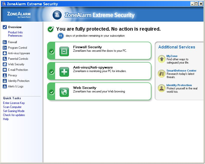Image resolution: width=205 pixels, height=164 pixels.
Task: Click the Identity Protection person icon in Additional Services
Action: tap(162, 88)
